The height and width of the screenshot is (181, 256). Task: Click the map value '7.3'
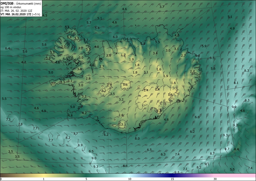click(8, 120)
